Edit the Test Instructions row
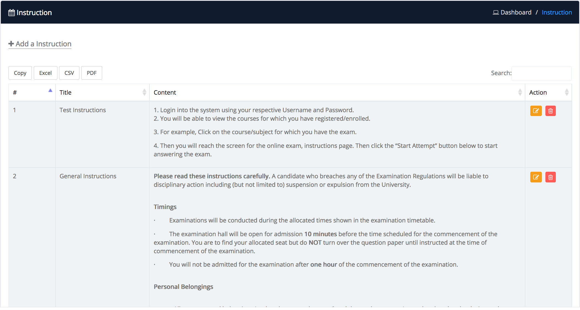 (536, 111)
